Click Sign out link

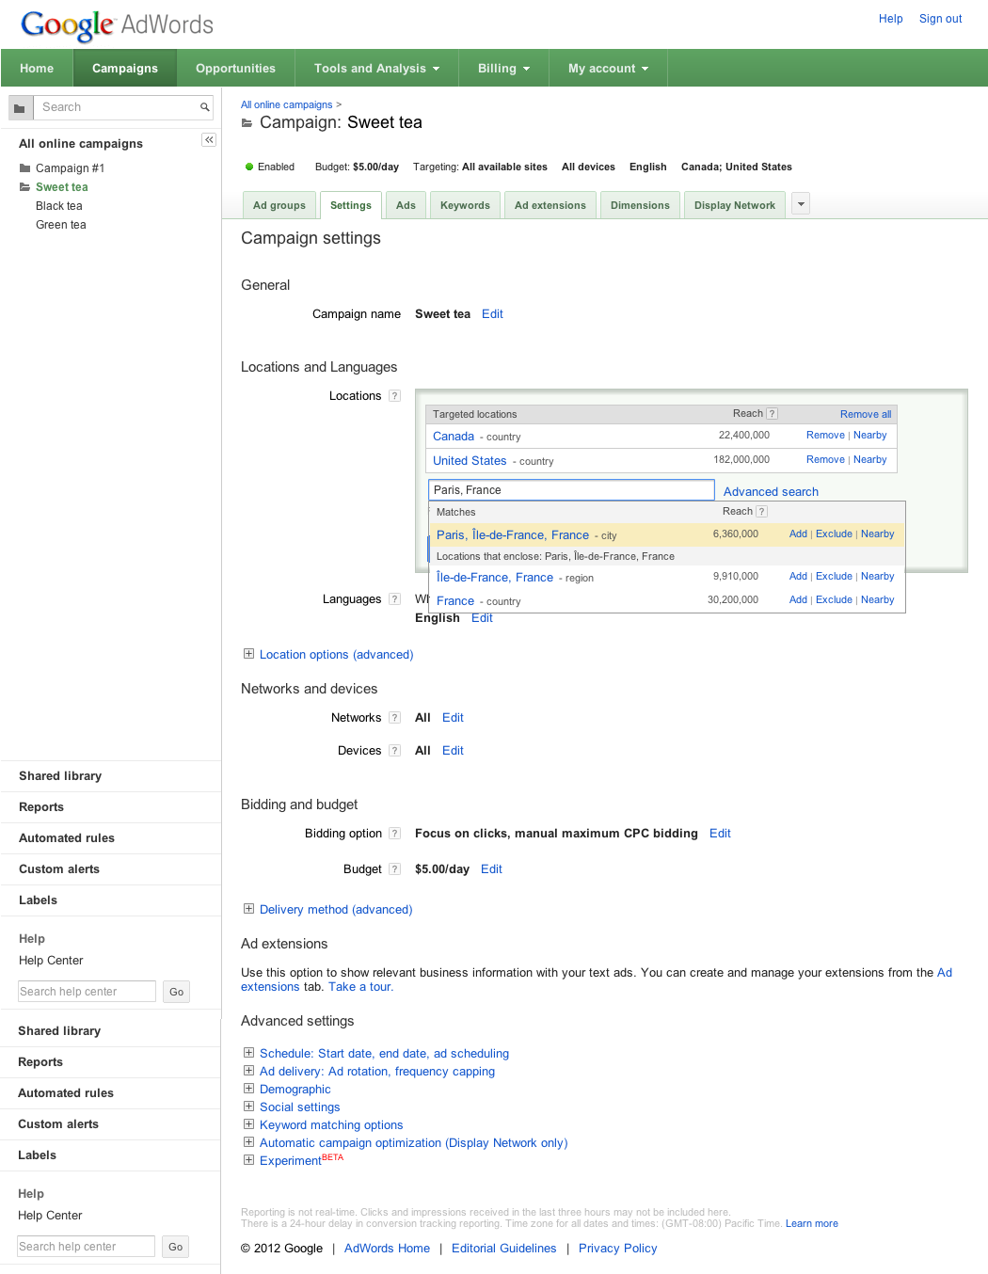point(940,19)
